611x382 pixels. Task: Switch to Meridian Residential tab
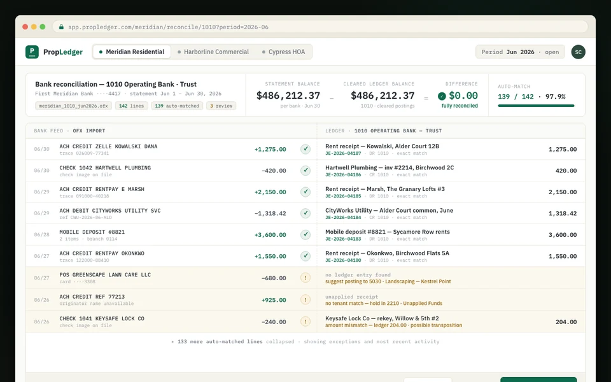[x=131, y=52]
